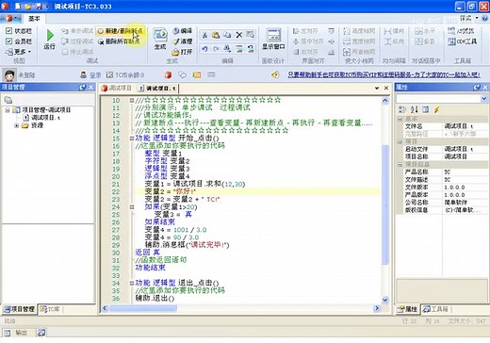
Task: Click the property pages icon in 属性 panel
Action: pyautogui.click(x=426, y=109)
